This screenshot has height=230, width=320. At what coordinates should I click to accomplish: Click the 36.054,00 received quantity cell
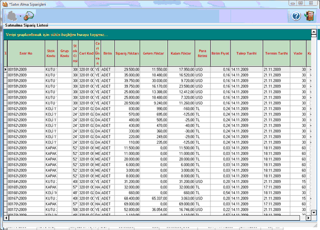point(153,209)
